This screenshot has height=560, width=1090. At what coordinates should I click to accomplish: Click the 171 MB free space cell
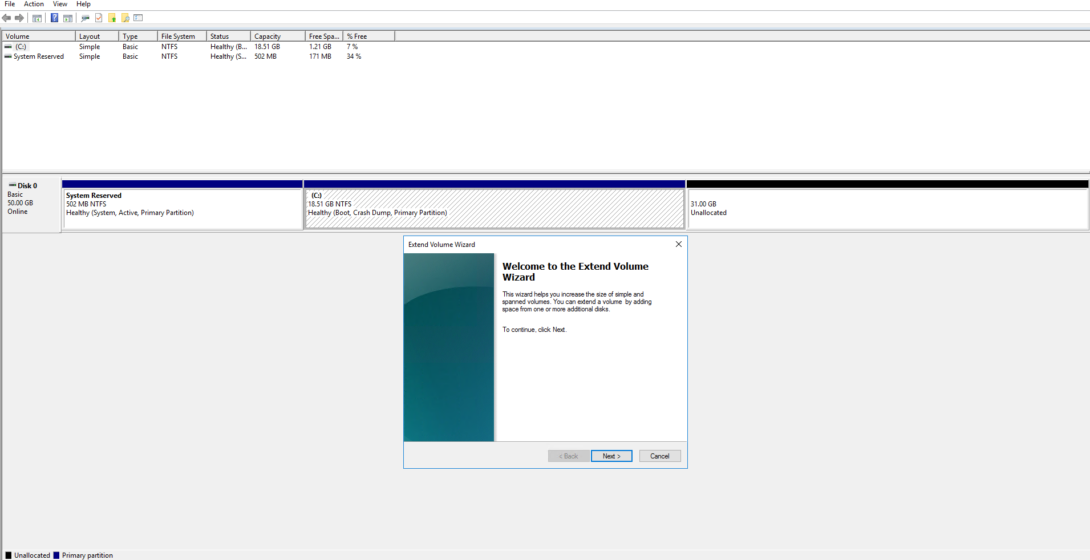coord(320,56)
